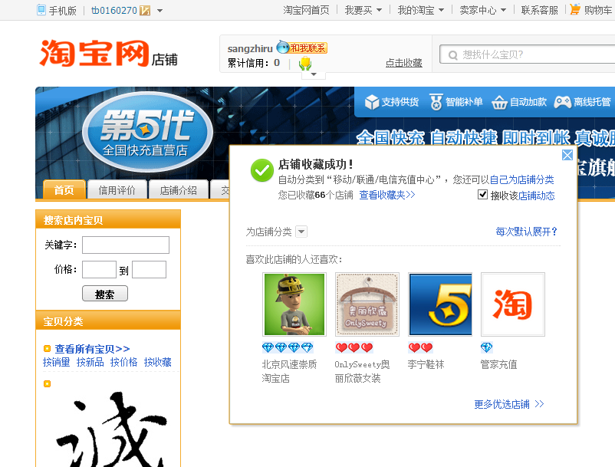615x467 pixels.
Task: Click the 自动加款 basket icon
Action: click(x=499, y=102)
